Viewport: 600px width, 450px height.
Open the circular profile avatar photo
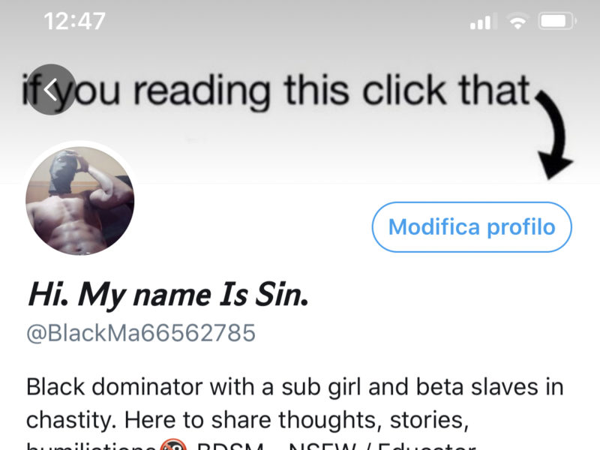[80, 201]
